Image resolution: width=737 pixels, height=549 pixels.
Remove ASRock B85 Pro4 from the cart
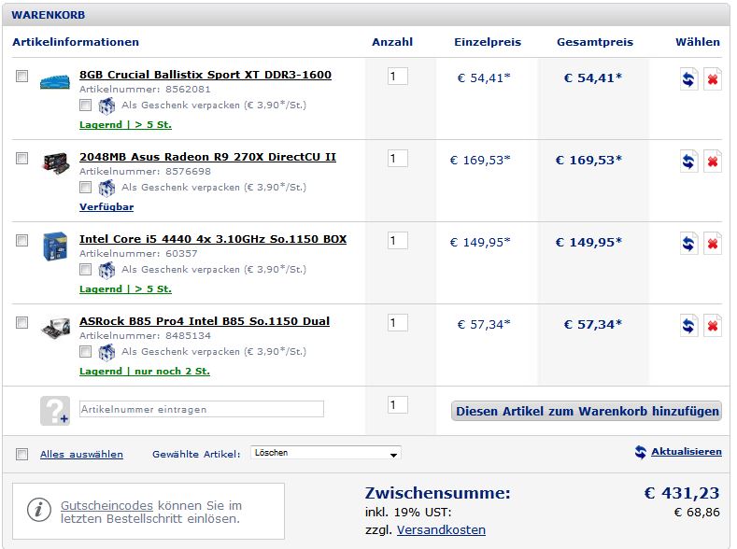[713, 326]
